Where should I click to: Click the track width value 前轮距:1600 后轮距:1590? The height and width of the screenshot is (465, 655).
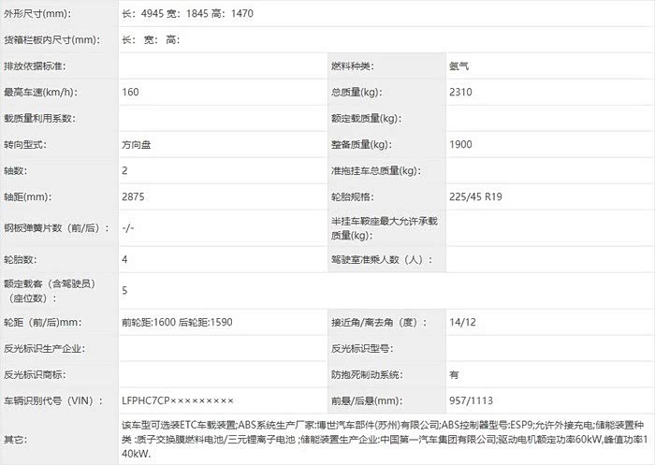[x=177, y=322]
